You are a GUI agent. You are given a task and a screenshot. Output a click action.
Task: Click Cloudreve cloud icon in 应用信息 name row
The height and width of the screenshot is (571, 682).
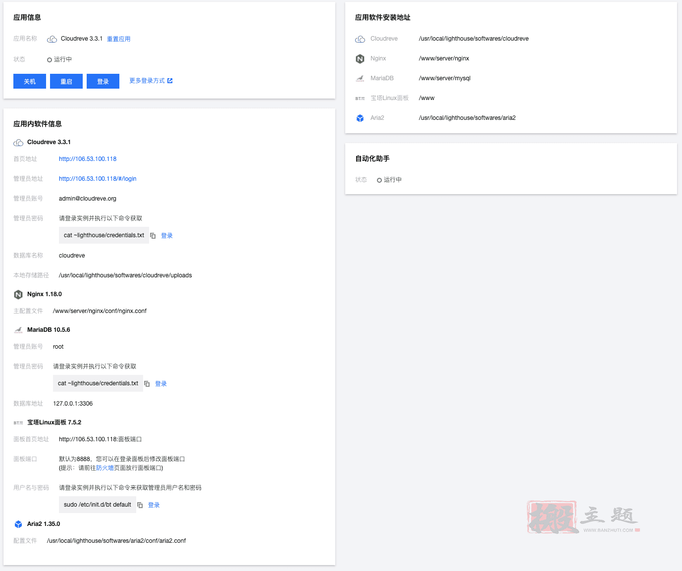point(52,39)
